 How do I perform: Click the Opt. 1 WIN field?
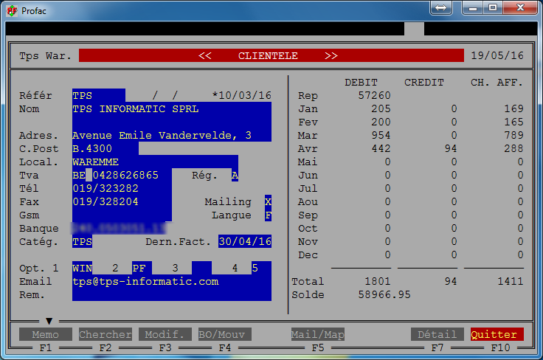click(x=82, y=268)
